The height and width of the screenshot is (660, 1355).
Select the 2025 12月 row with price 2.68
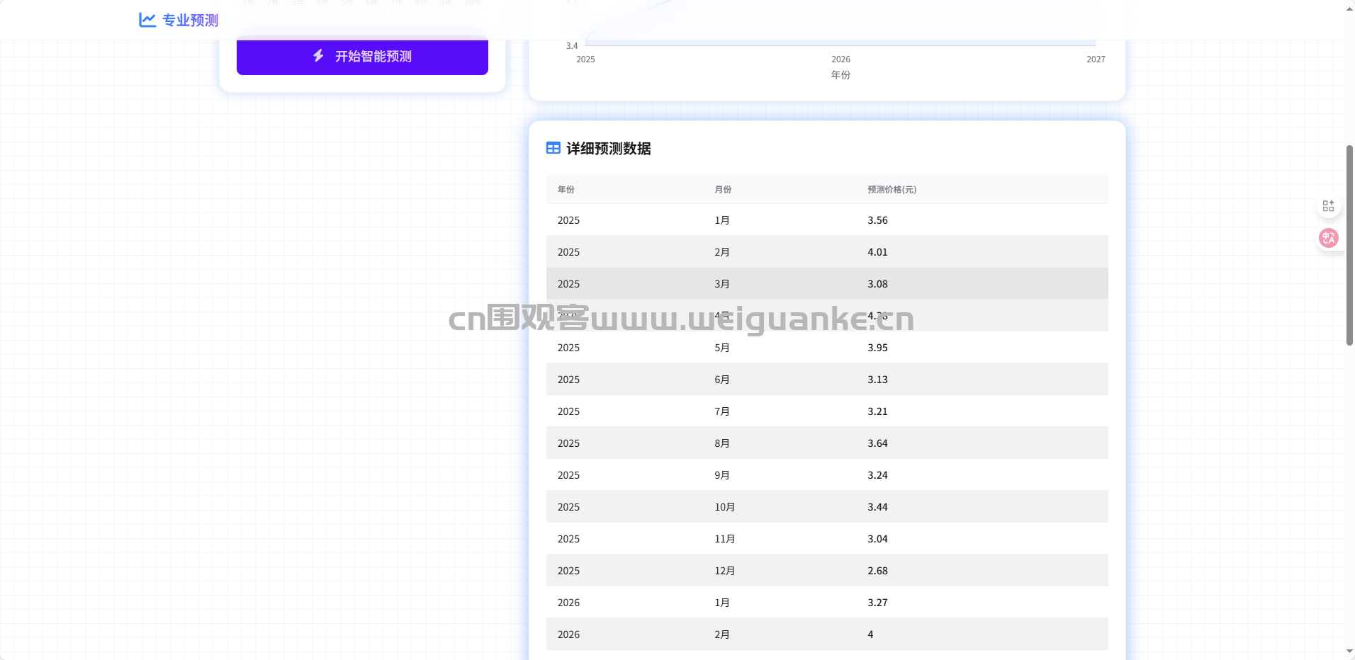click(x=826, y=571)
